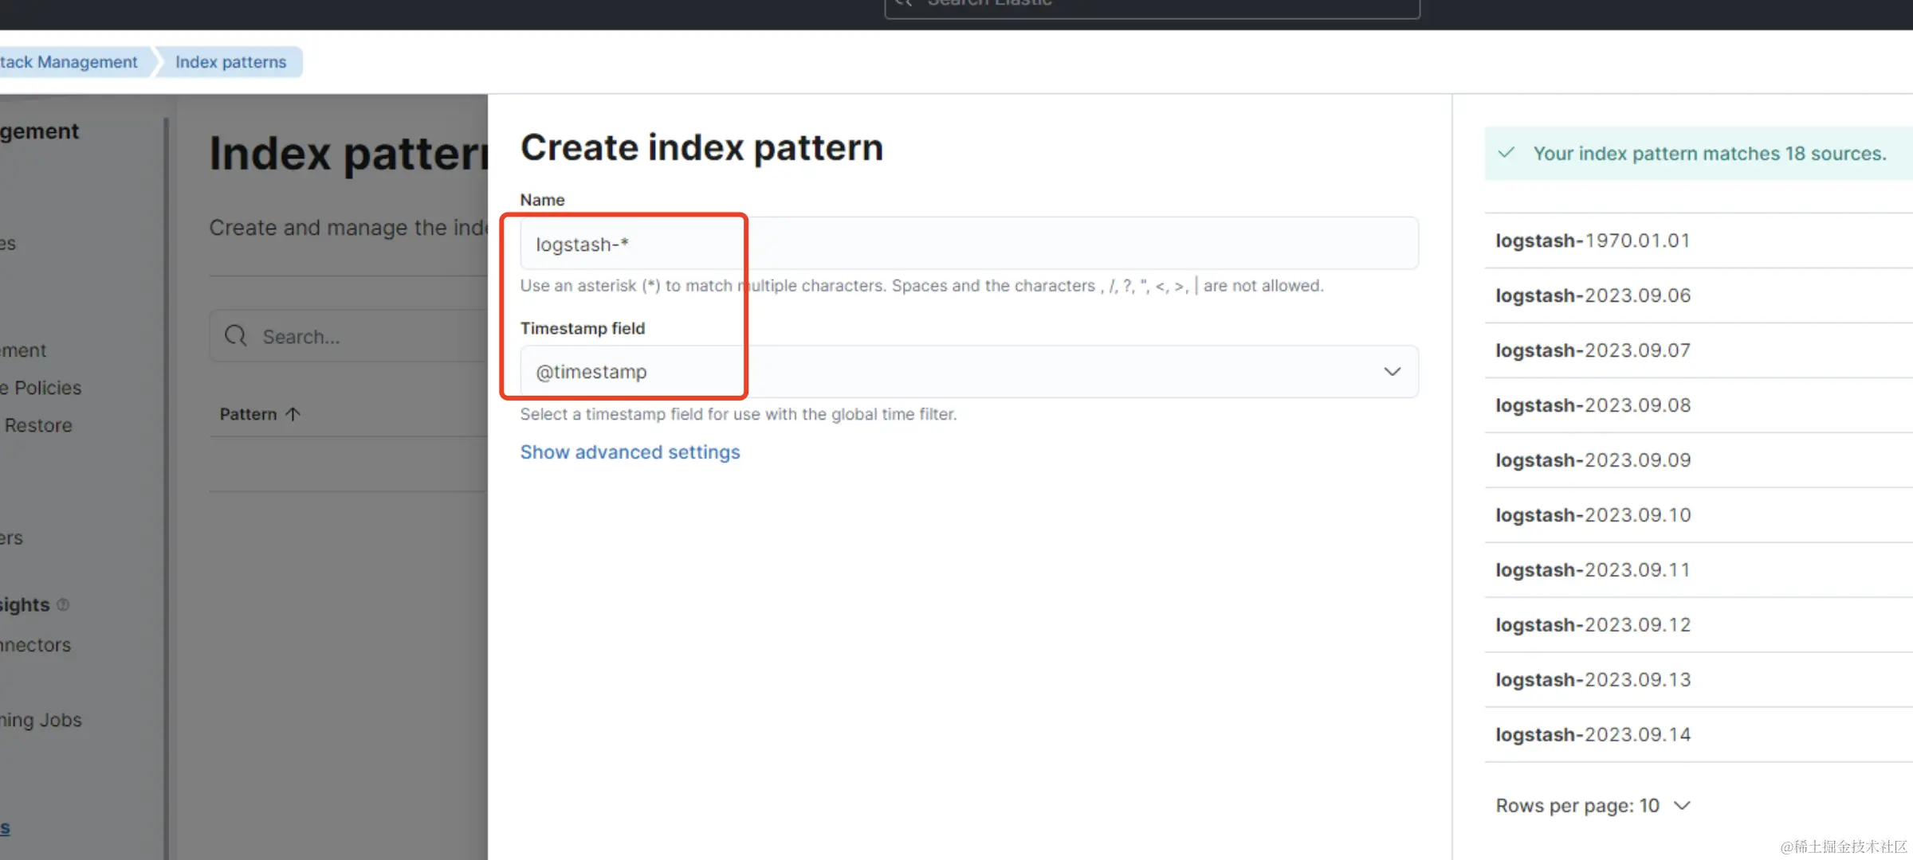Select logstash-2023.09.11 source row
The height and width of the screenshot is (860, 1913).
tap(1698, 570)
